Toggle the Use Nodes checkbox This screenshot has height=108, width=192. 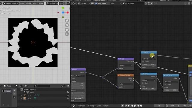coord(96,4)
